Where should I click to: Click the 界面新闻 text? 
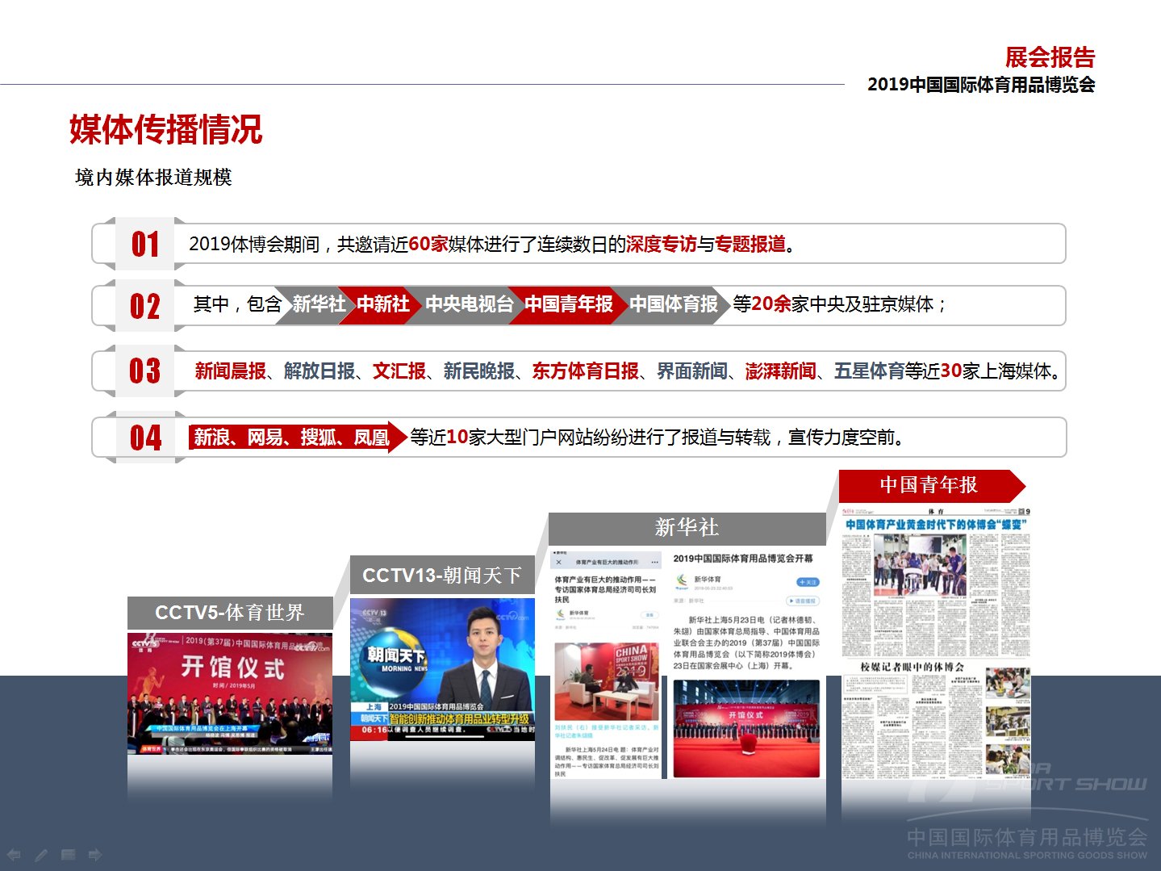[x=692, y=371]
